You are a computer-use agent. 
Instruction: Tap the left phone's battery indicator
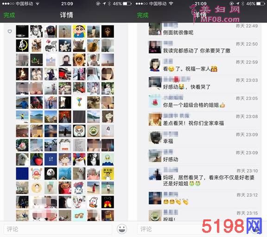click(127, 4)
